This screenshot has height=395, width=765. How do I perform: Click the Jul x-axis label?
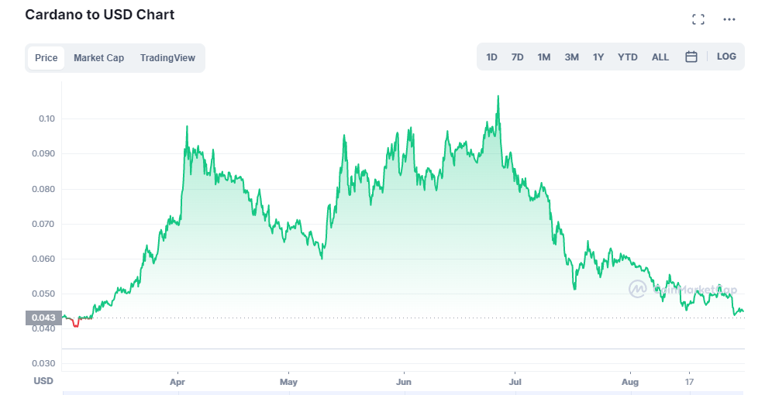pyautogui.click(x=515, y=382)
